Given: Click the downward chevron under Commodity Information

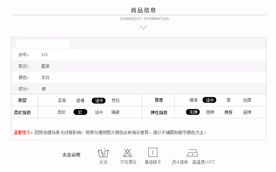Looking at the screenshot, I should tap(144, 27).
